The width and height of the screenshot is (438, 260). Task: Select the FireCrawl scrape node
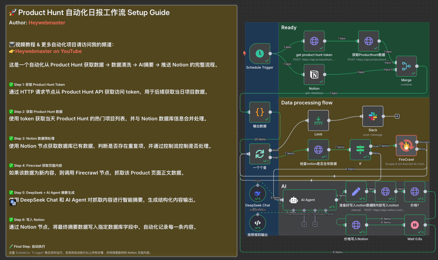(x=406, y=145)
